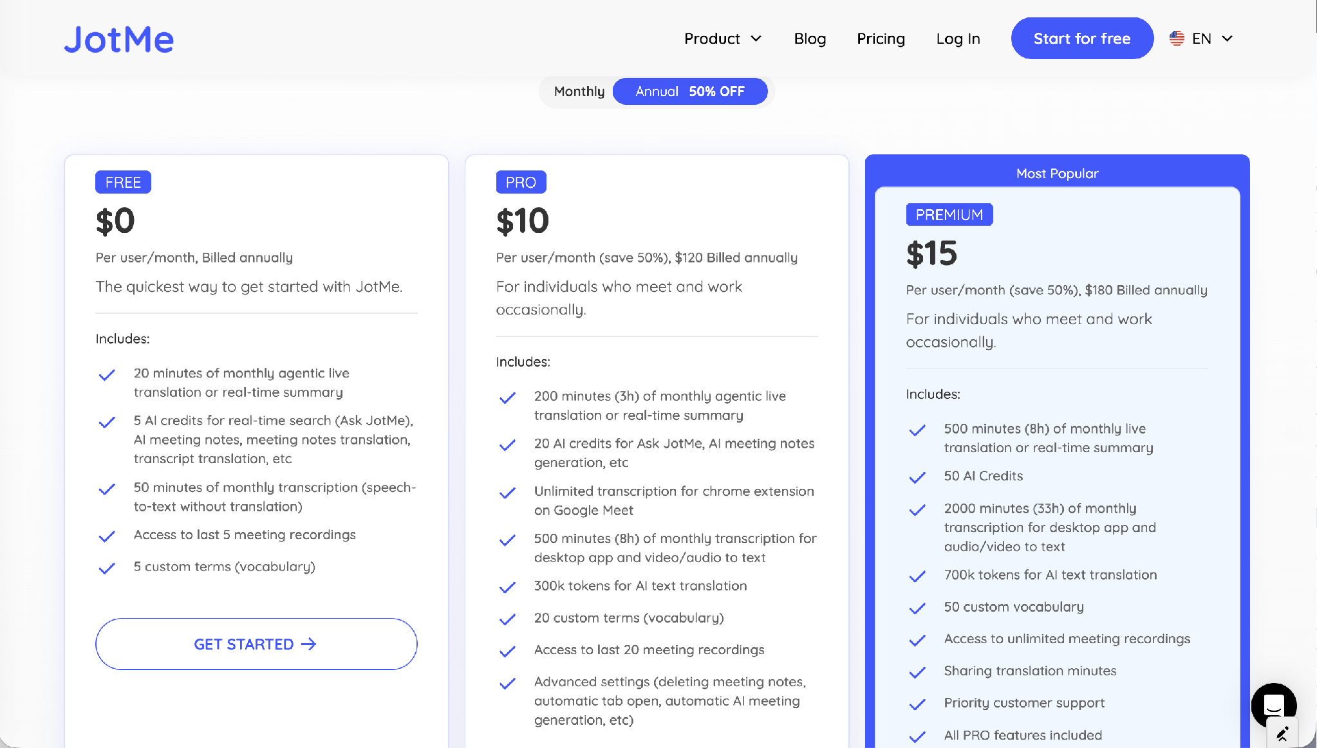1317x748 pixels.
Task: Click 'The quickest way to get started' text
Action: 249,287
